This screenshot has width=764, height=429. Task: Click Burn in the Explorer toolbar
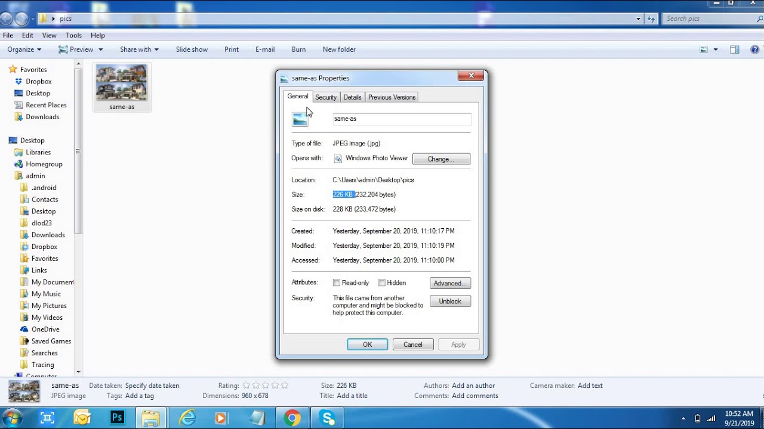point(298,49)
